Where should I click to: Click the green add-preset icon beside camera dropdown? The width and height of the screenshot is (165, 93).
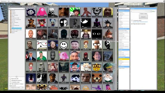(153, 11)
